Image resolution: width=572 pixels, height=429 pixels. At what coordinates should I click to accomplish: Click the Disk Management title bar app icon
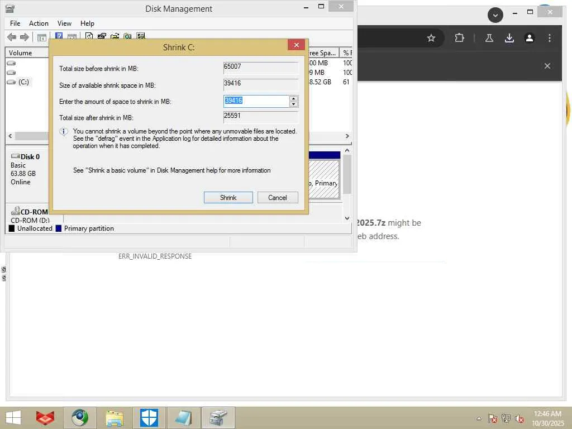(x=10, y=8)
